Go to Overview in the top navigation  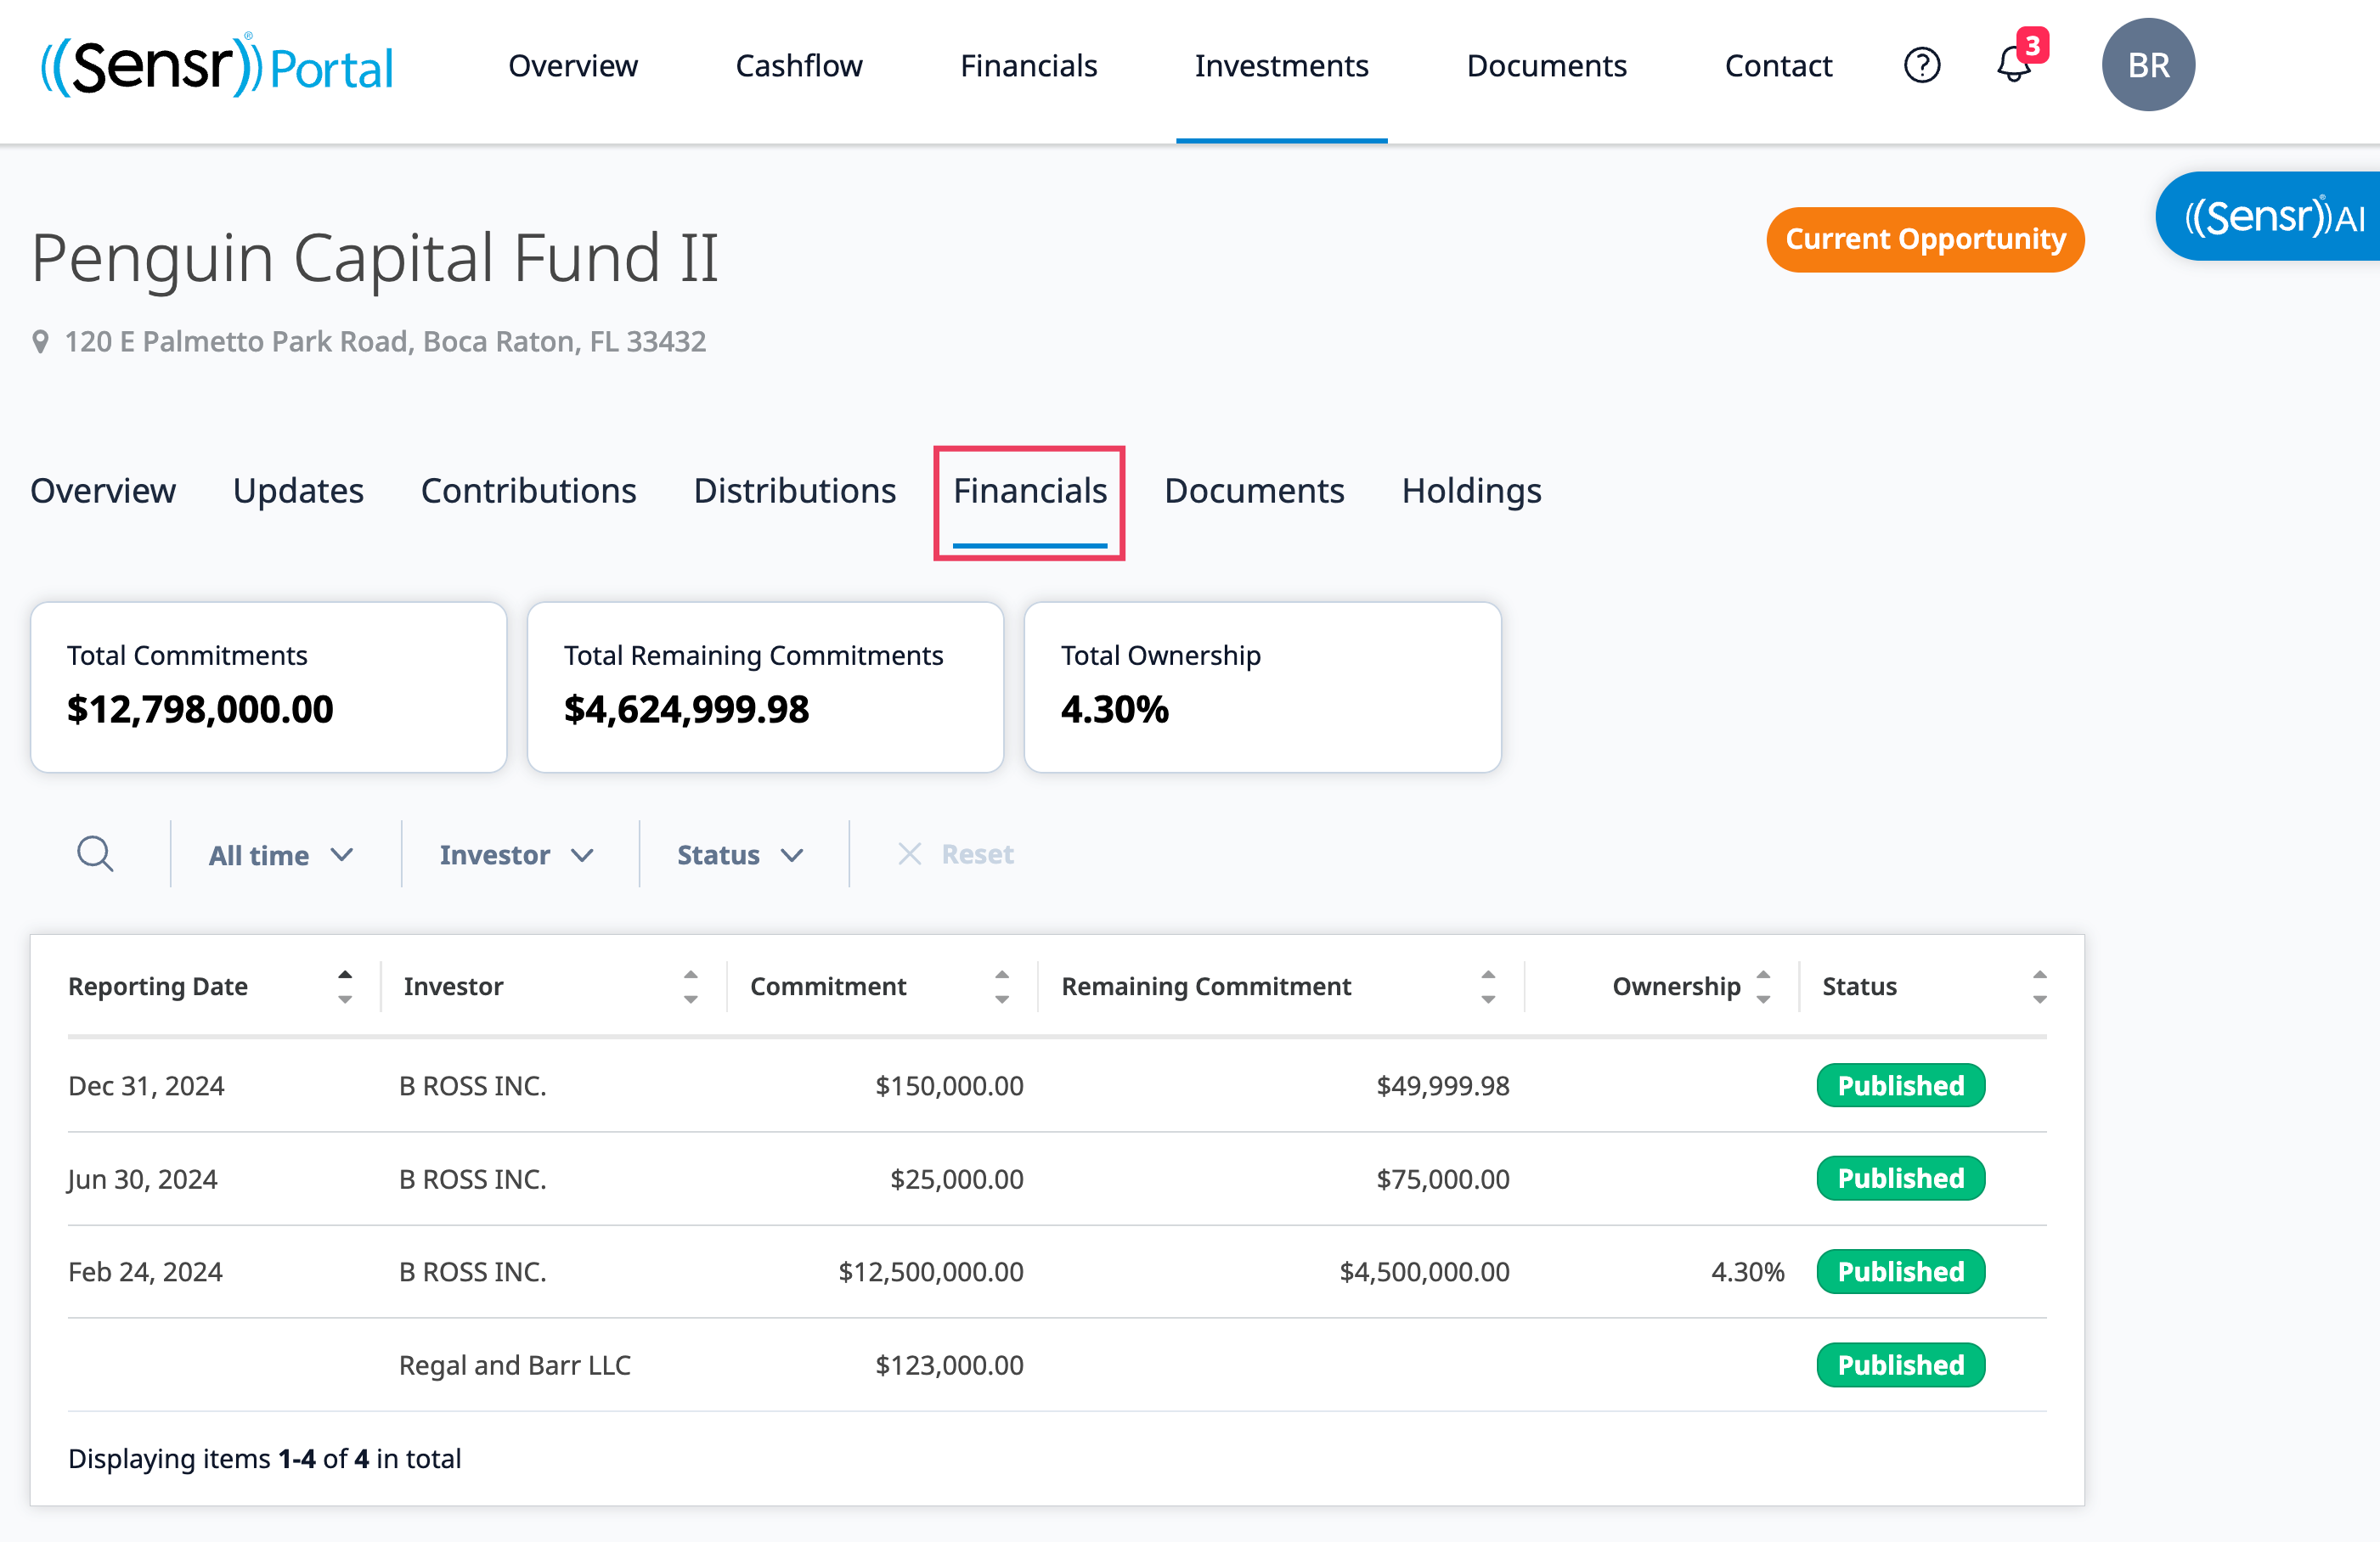573,65
